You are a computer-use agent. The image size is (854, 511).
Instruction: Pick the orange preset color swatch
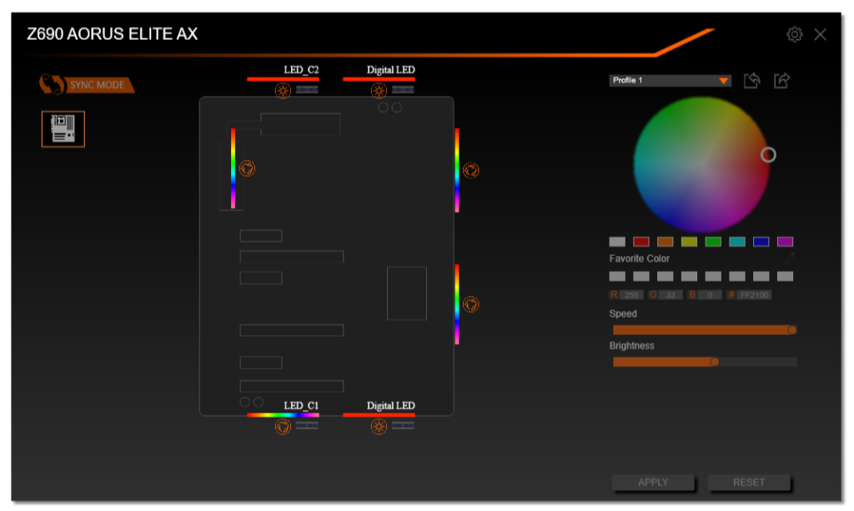(665, 242)
